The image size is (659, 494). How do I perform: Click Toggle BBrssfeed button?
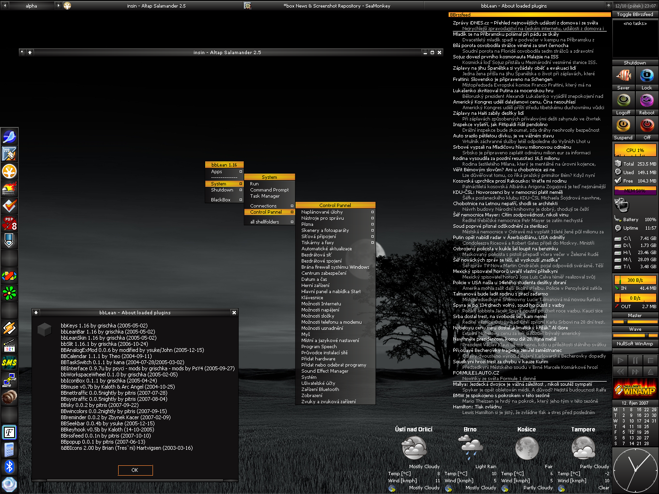(x=635, y=15)
